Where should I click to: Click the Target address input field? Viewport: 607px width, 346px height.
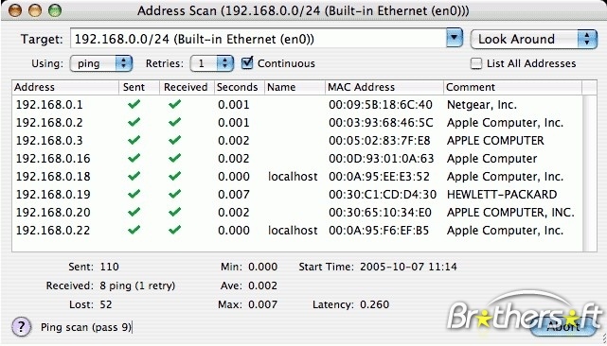pos(259,39)
